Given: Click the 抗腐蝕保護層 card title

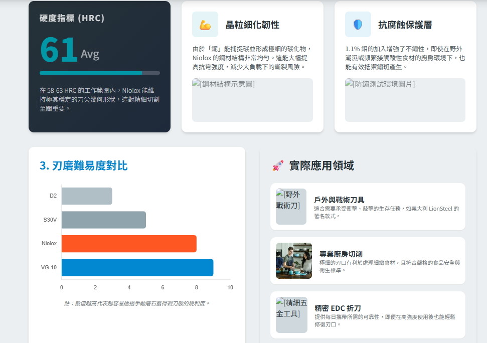Looking at the screenshot, I should click(405, 25).
